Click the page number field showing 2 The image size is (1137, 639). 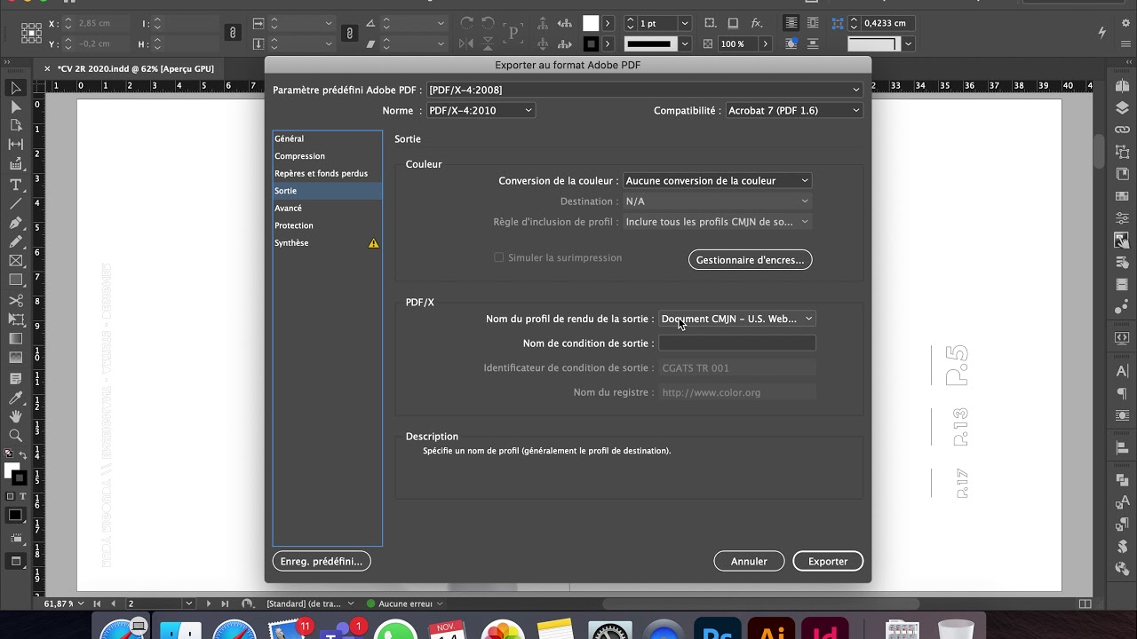(x=155, y=603)
